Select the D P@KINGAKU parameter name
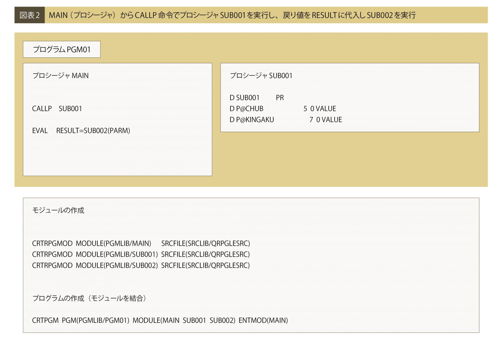The height and width of the screenshot is (346, 499). tap(252, 120)
